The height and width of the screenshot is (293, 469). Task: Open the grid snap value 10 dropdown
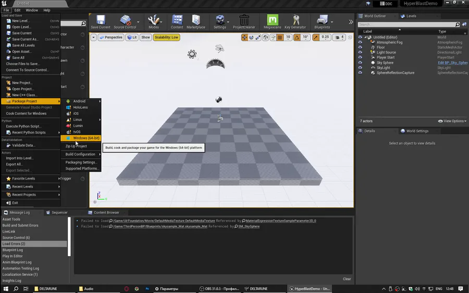pyautogui.click(x=288, y=37)
